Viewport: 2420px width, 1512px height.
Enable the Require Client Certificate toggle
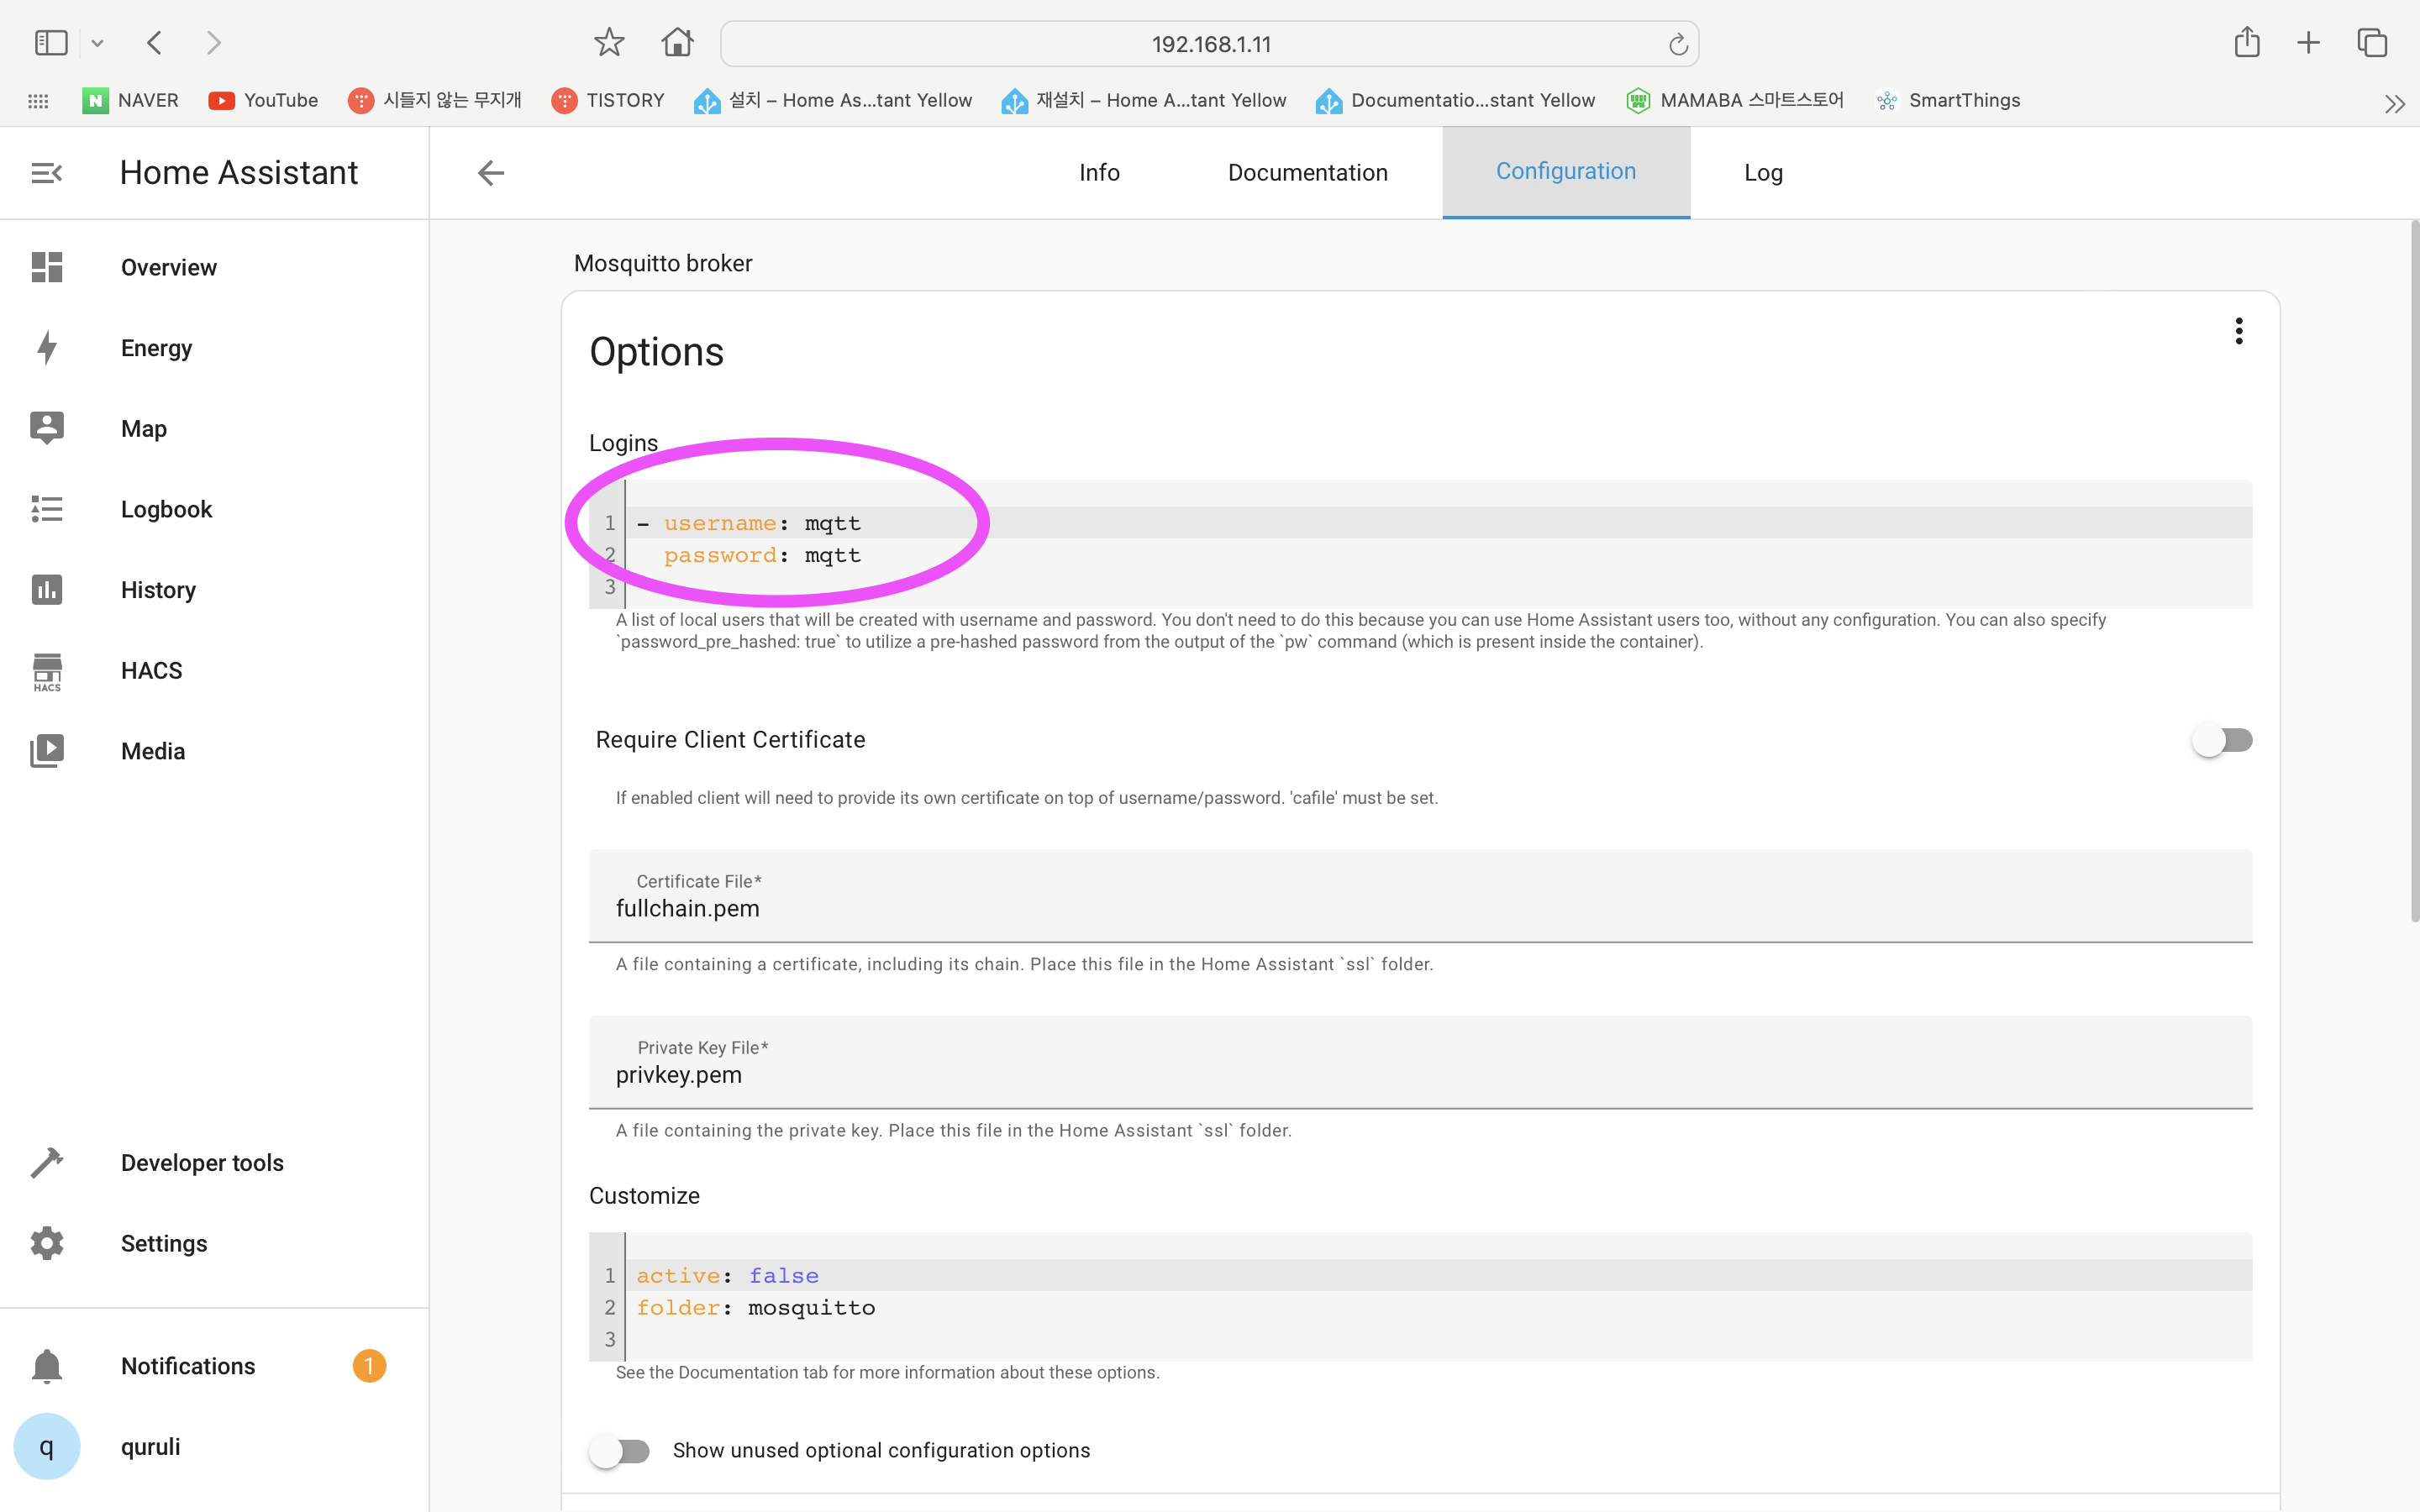click(x=2221, y=740)
